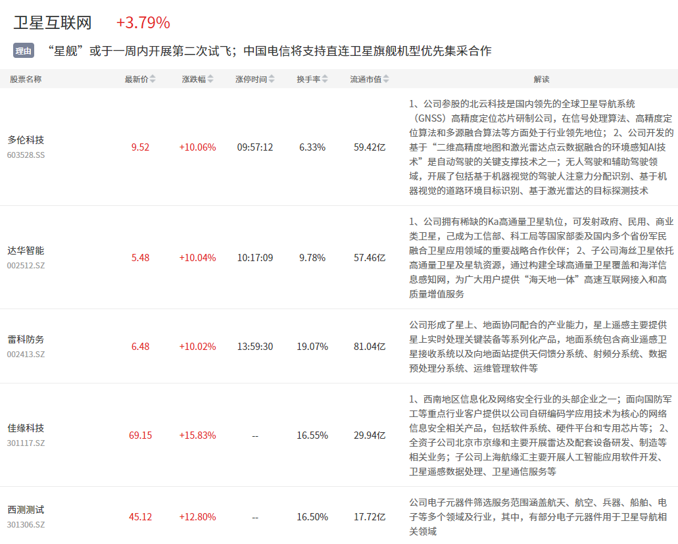
Task: Click sector gain +3.79%
Action: click(x=143, y=23)
